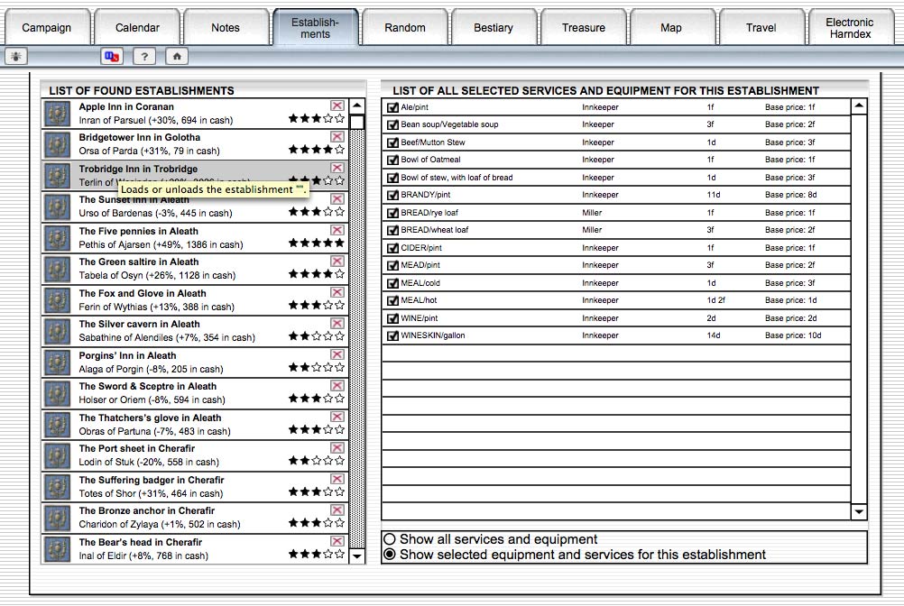904x606 pixels.
Task: Click services list scroll down arrow
Action: [859, 511]
